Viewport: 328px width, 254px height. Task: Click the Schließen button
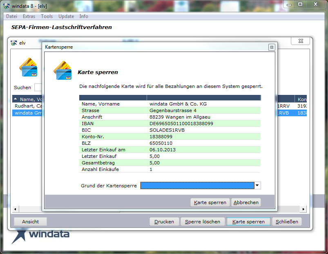287,222
